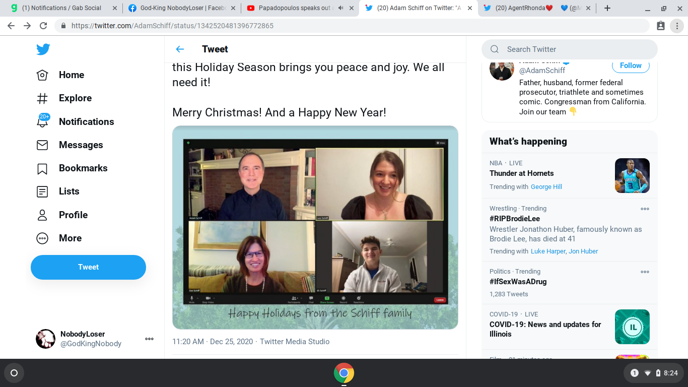Viewport: 688px width, 387px height.
Task: Go to Bookmarks in sidebar
Action: 83,168
